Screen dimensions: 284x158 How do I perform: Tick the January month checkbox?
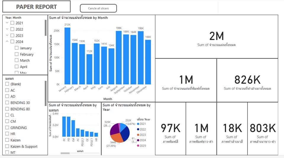[x=17, y=48]
